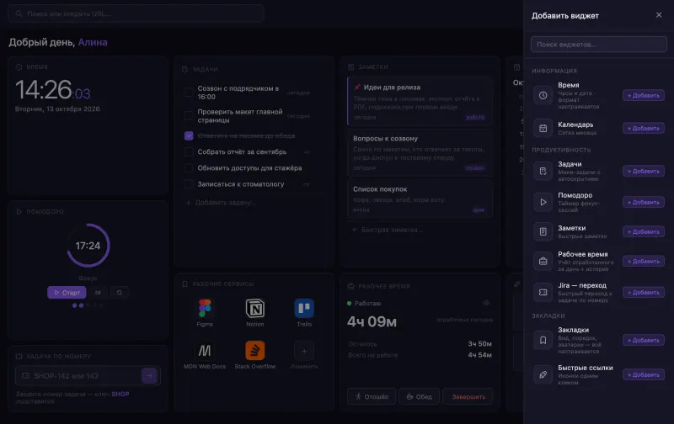This screenshot has height=424, width=674.
Task: Click the Работаю status indicator
Action: click(x=364, y=303)
